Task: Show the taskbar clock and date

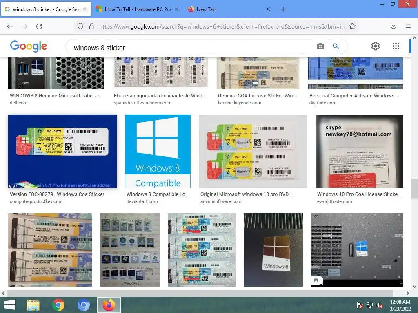Action: (400, 305)
